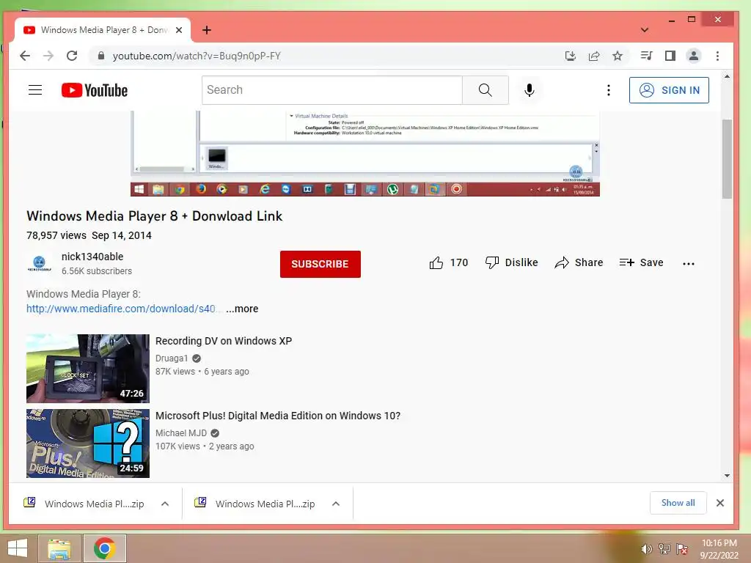Click the browser forward arrow
The image size is (751, 563).
point(48,56)
